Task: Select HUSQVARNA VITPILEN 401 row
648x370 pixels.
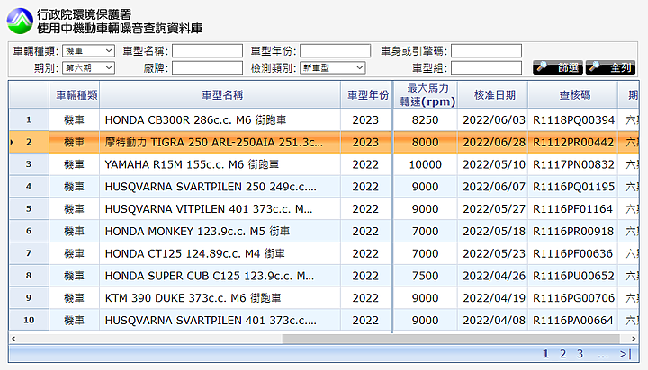Action: coord(324,208)
